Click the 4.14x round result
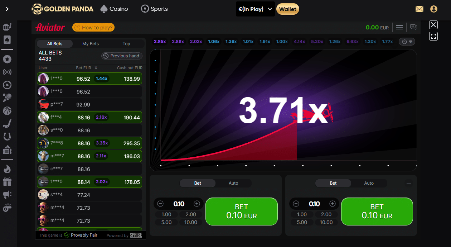 [x=299, y=42]
